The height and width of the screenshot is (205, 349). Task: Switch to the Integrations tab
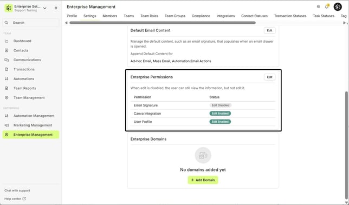click(x=225, y=16)
